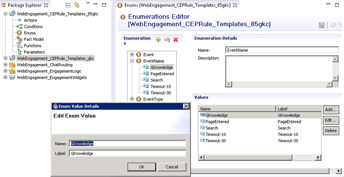Click Description scrollbar down arrow
The height and width of the screenshot is (177, 344).
(335, 78)
